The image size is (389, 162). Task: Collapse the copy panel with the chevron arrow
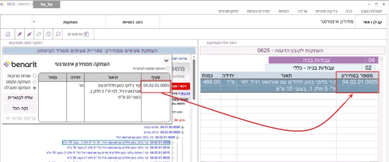[166, 60]
